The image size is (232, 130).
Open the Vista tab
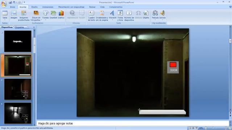[102, 7]
